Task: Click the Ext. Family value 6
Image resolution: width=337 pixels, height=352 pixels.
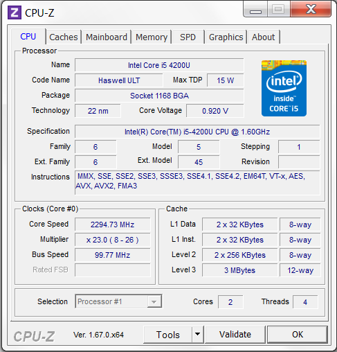Action: [95, 162]
